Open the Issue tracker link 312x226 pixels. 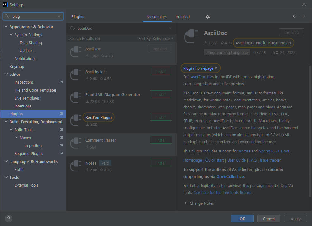click(270, 160)
